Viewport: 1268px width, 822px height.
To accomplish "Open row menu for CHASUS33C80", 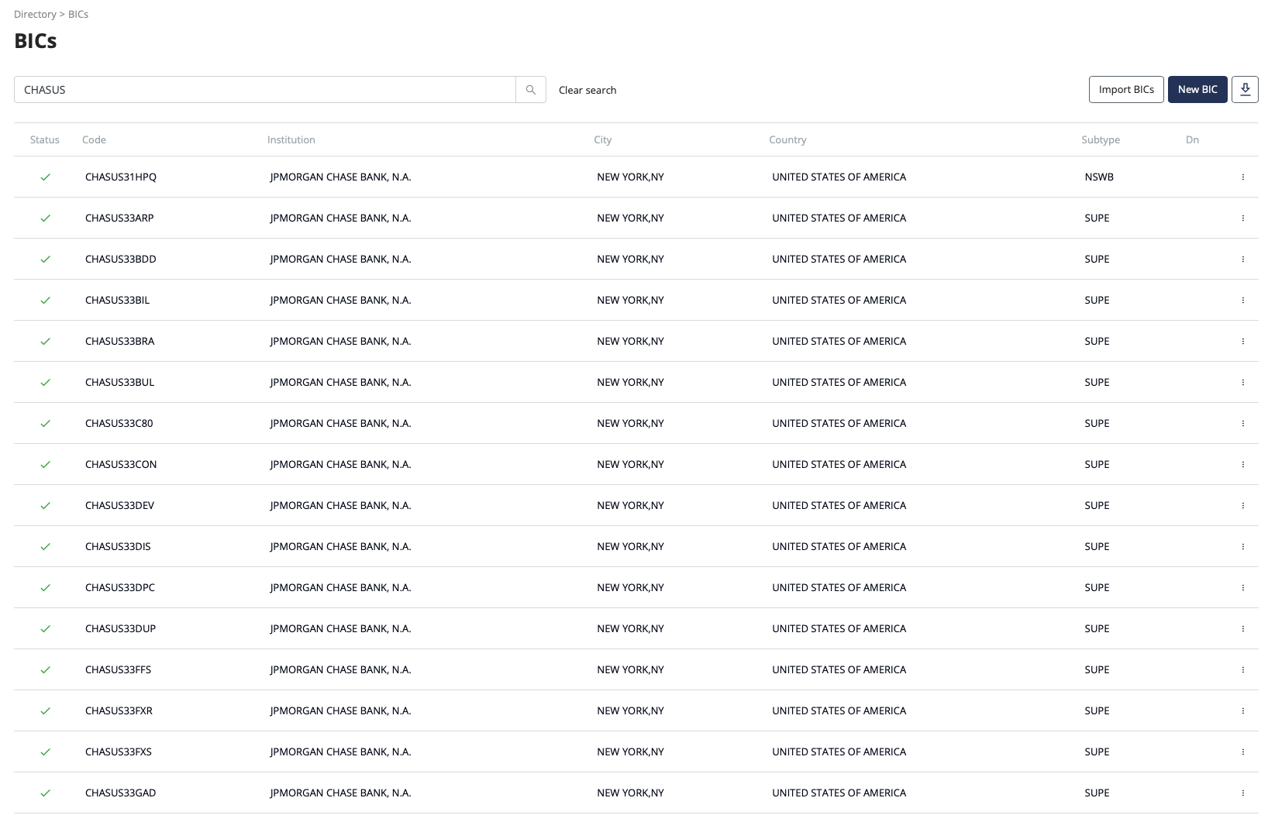I will pyautogui.click(x=1243, y=424).
